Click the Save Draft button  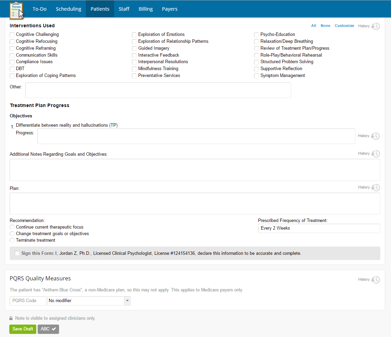point(23,329)
